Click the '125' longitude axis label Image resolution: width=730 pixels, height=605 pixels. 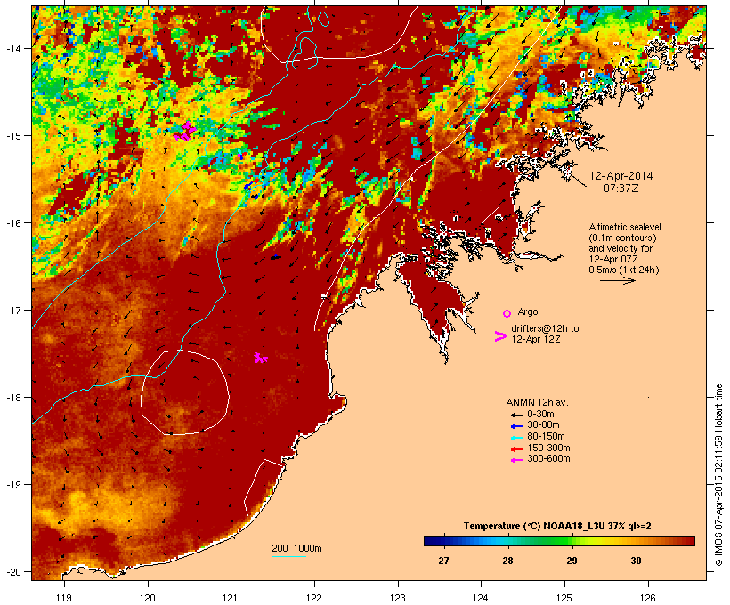[564, 598]
